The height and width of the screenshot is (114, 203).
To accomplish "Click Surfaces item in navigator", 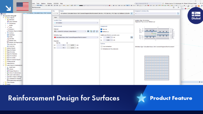I will click(x=11, y=33).
